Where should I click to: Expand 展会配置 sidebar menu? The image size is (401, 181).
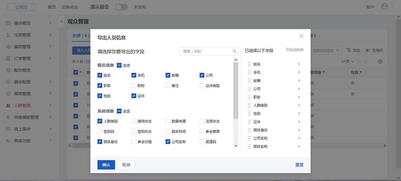[x=50, y=82]
